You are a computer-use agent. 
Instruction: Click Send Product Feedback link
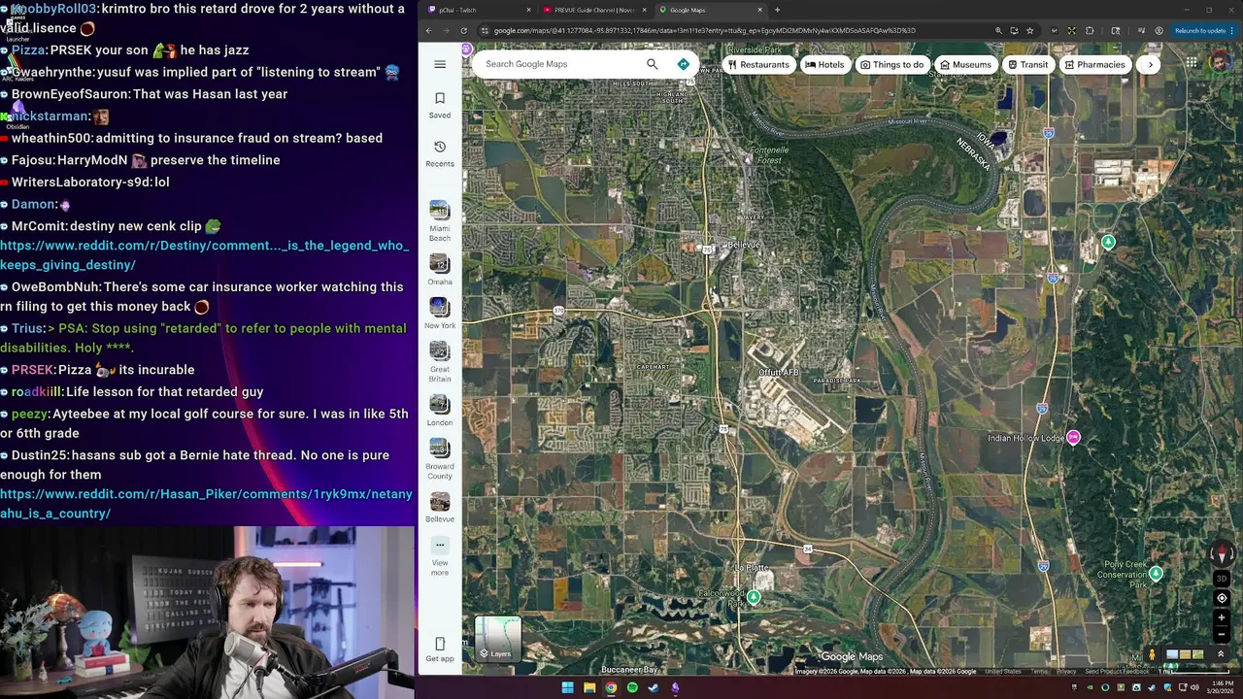pyautogui.click(x=1117, y=672)
